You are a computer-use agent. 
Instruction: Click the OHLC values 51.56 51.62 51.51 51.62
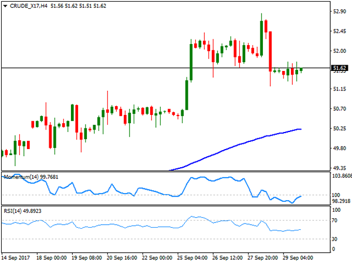coord(78,6)
